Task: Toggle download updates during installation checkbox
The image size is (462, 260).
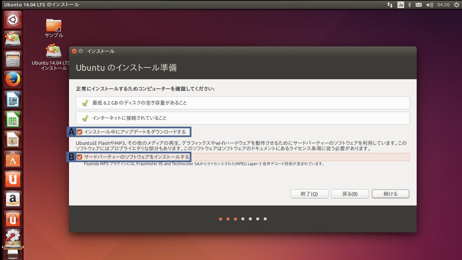Action: 79,132
